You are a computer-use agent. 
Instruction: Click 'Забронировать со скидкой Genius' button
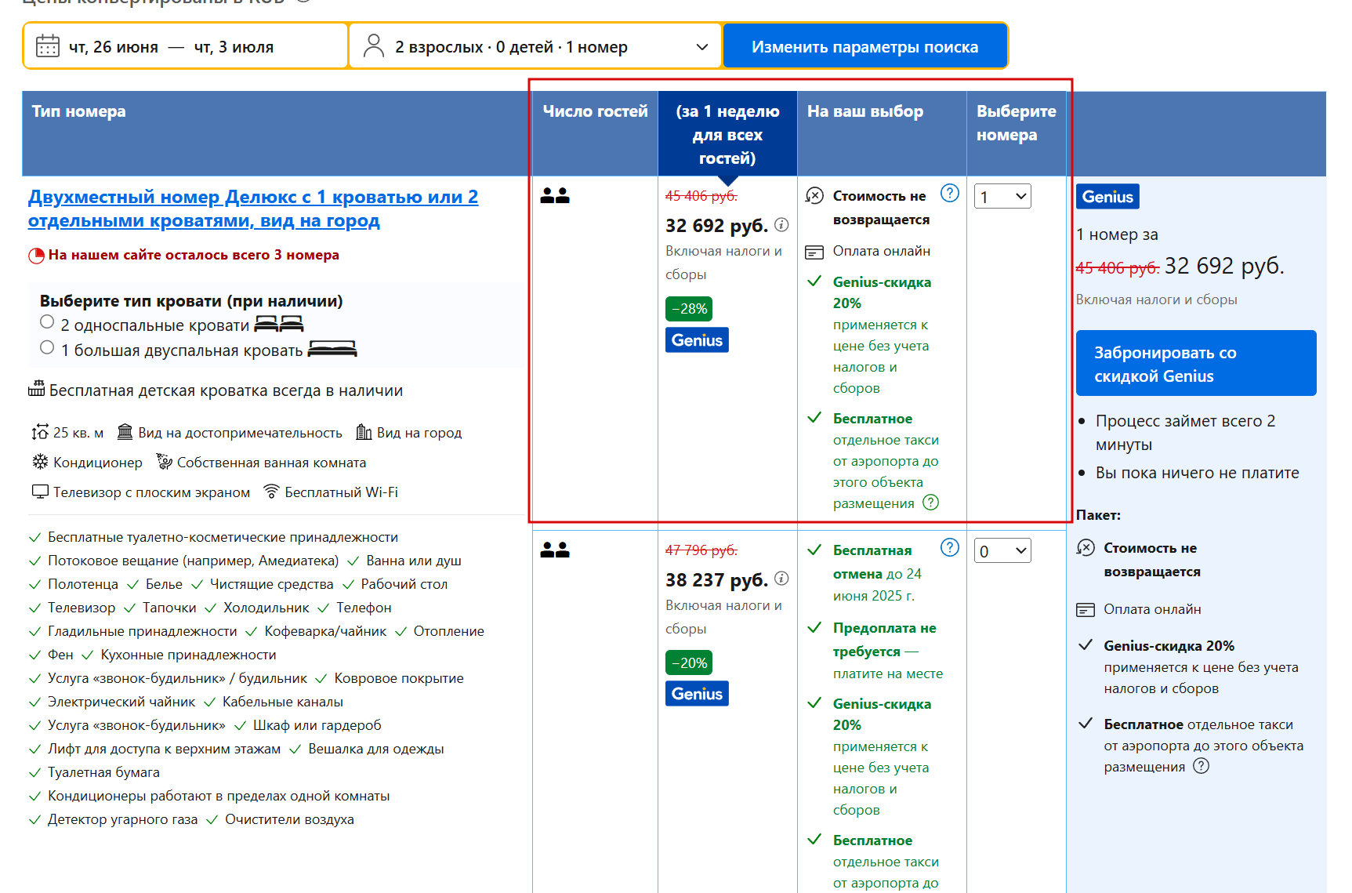(1196, 363)
